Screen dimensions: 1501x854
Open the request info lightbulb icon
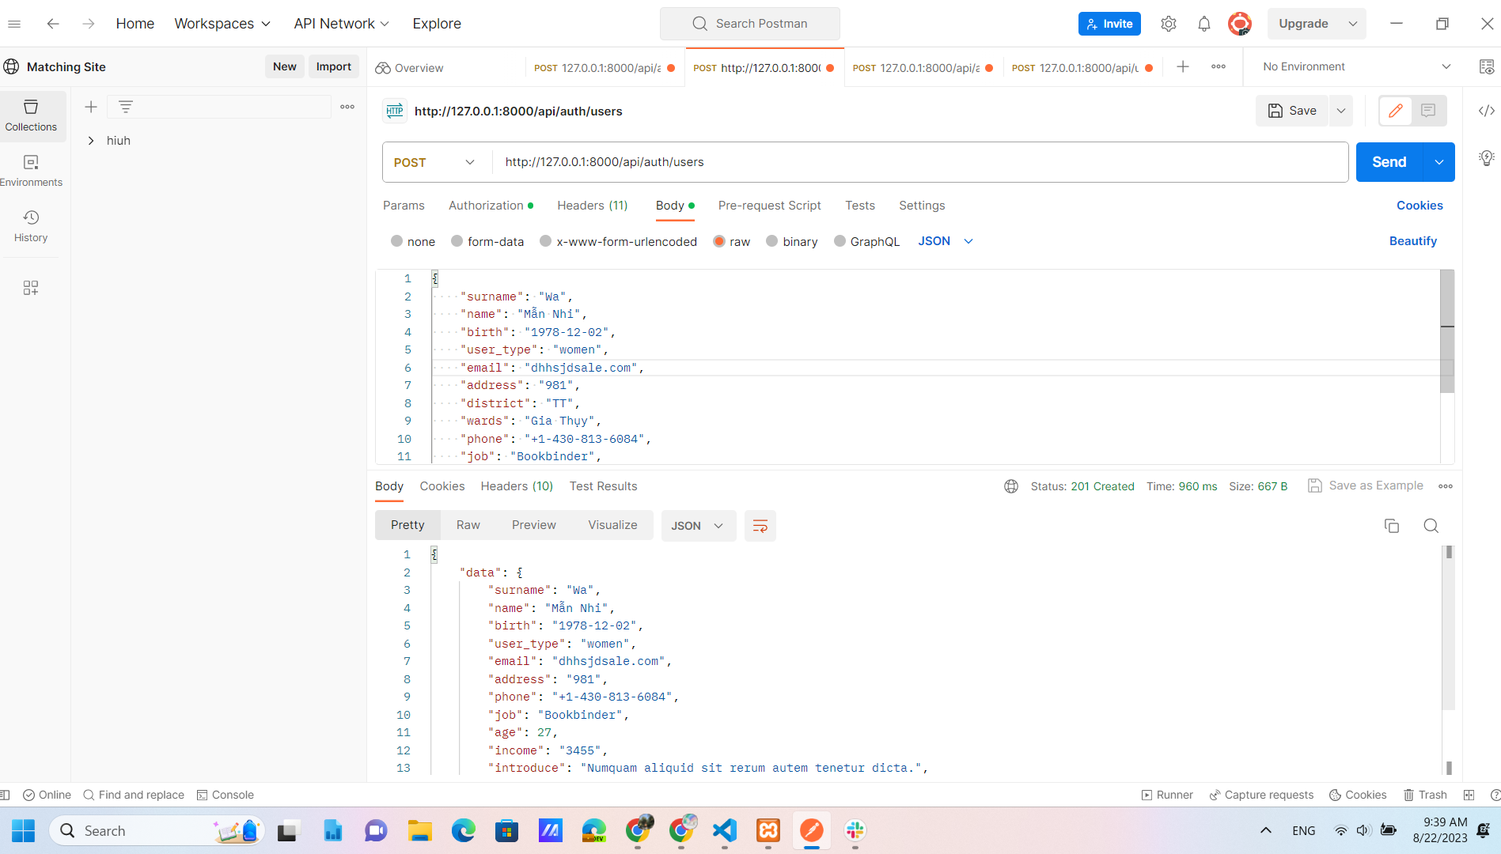(x=1487, y=157)
